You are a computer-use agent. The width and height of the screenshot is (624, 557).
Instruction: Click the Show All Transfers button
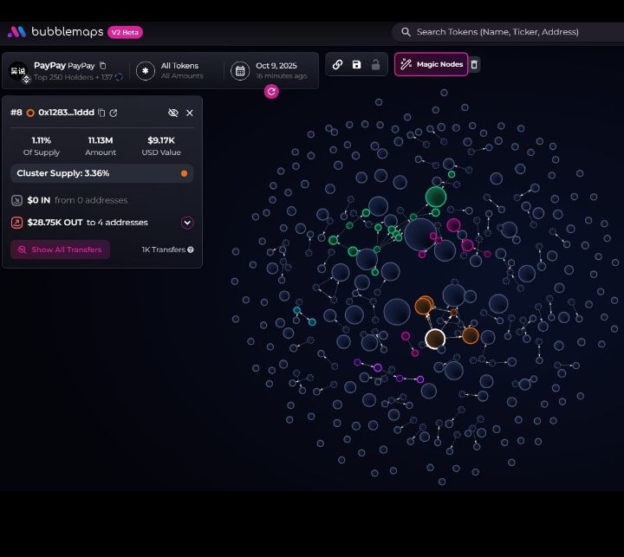click(x=60, y=249)
